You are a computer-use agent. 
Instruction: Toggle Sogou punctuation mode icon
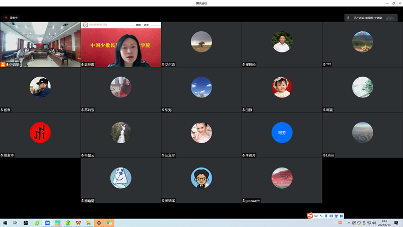point(321,216)
